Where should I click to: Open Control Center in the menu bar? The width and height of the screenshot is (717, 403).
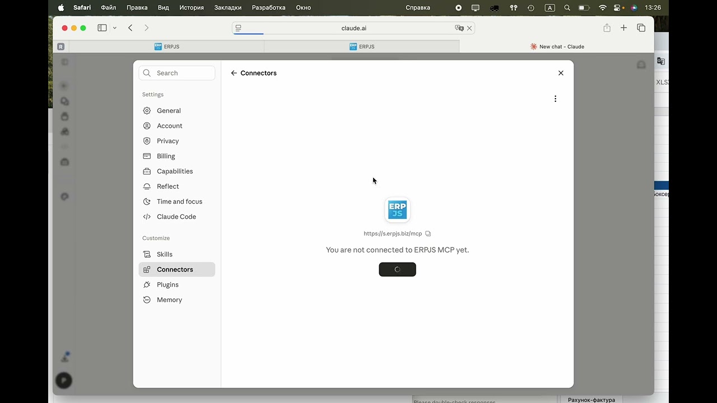point(618,8)
